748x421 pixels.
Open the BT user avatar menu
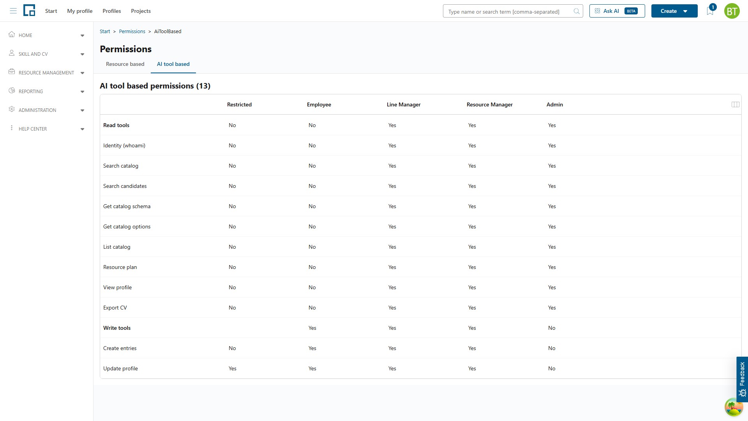(732, 11)
